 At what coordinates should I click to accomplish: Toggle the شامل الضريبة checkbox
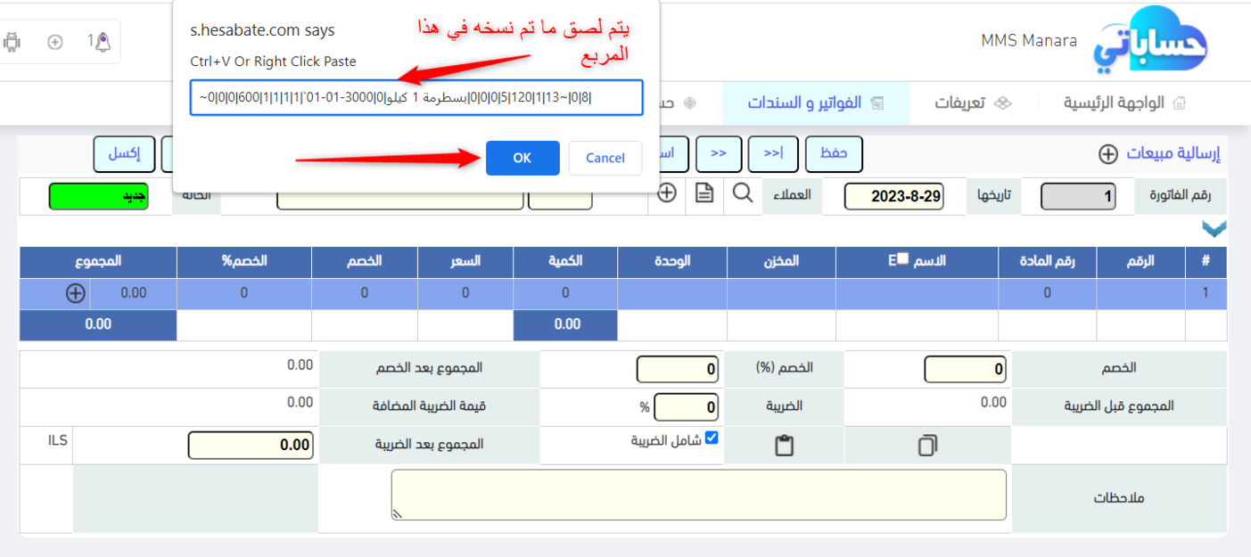point(712,438)
